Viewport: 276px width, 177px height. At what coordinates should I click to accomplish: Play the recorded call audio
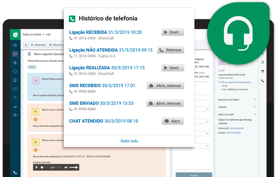click(x=37, y=167)
